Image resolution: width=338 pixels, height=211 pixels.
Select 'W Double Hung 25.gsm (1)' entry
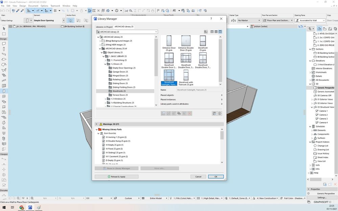tap(118, 141)
